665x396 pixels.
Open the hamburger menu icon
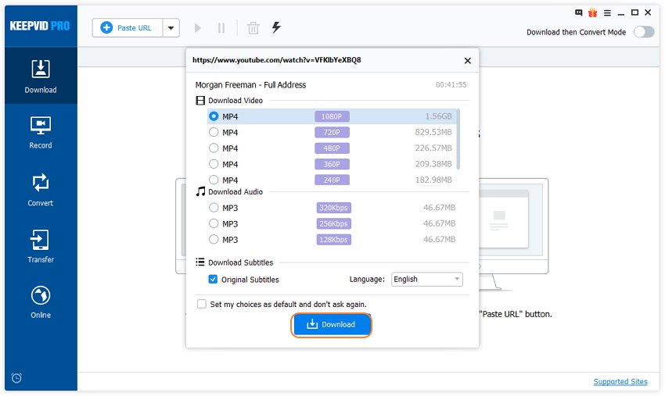[607, 12]
